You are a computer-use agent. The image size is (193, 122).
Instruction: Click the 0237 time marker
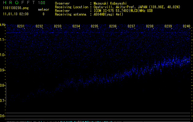coord(131,27)
